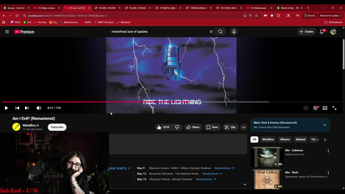Expand the tour dates list chevron
Image resolution: width=345 pixels, height=194 pixels.
coord(245,185)
